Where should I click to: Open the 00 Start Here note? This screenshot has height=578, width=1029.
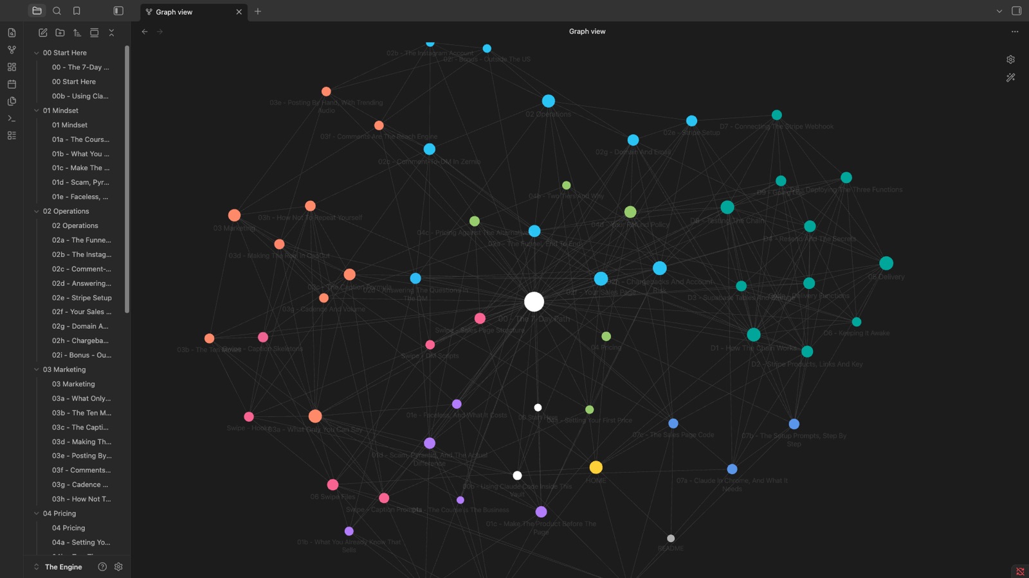[74, 82]
